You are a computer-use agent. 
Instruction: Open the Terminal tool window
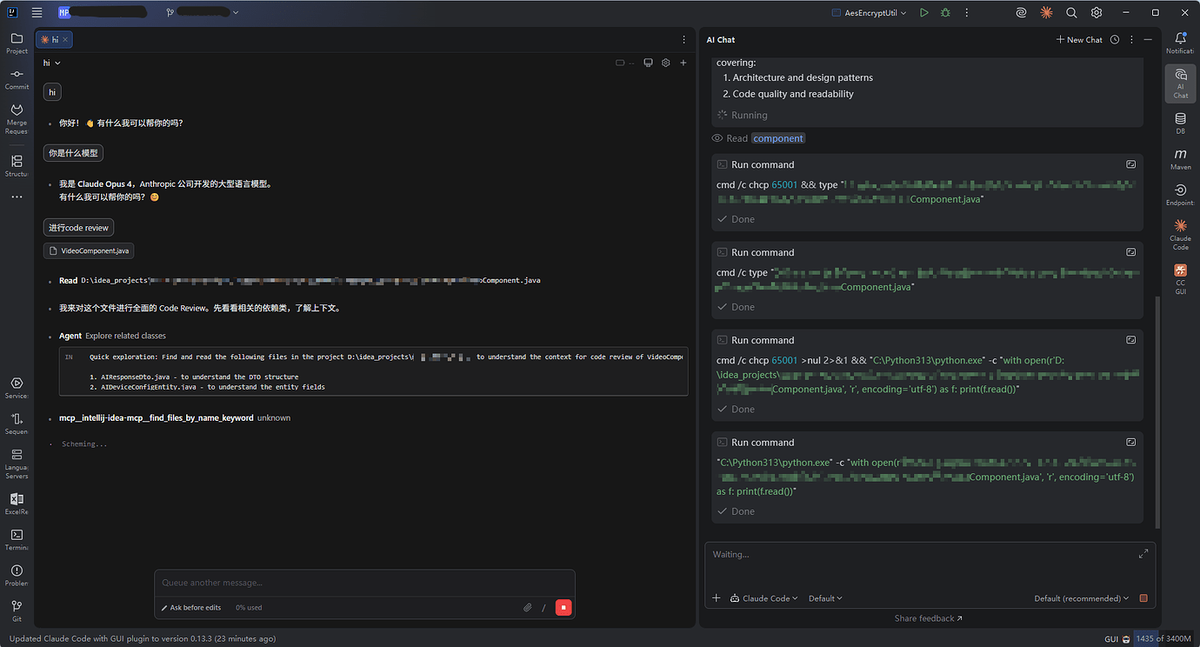click(x=17, y=540)
